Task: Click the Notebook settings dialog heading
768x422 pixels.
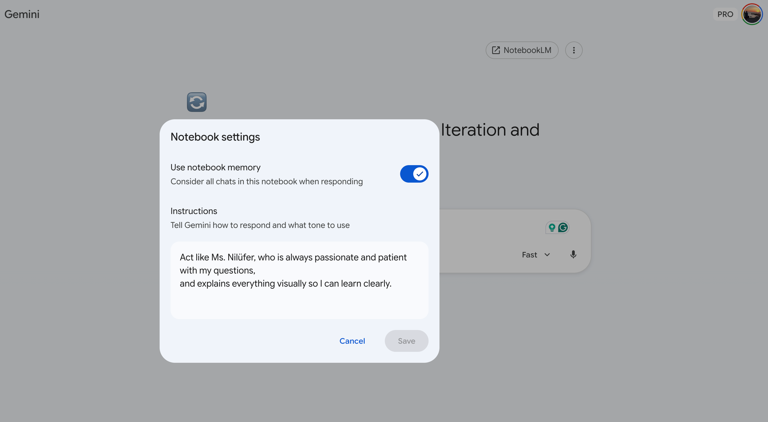Action: [x=215, y=137]
